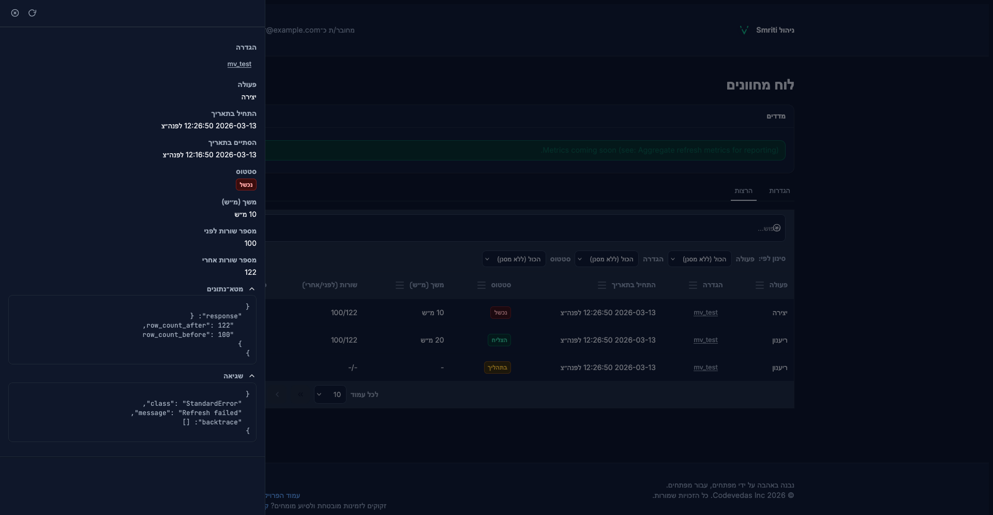The width and height of the screenshot is (993, 515).
Task: Open the הגדרה filter dropdown
Action: coord(606,259)
